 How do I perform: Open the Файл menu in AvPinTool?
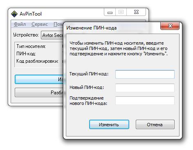coord(20,24)
